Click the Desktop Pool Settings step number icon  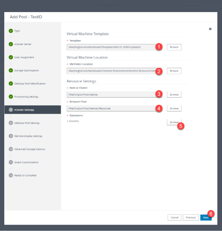11,123
